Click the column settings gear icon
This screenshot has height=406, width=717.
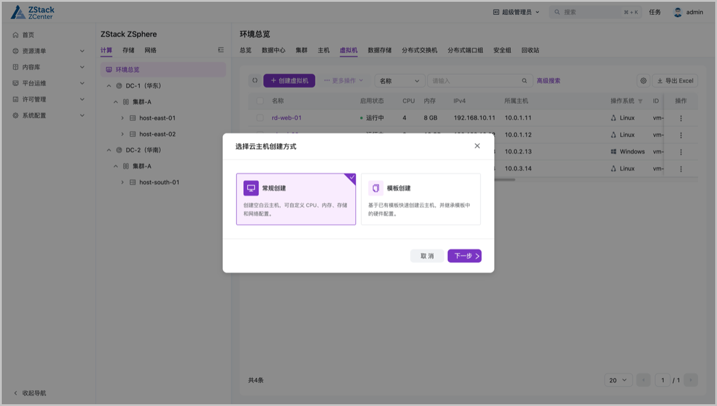coord(644,80)
